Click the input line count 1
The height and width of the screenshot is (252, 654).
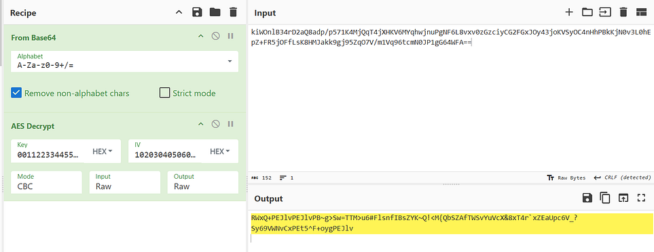(x=287, y=177)
